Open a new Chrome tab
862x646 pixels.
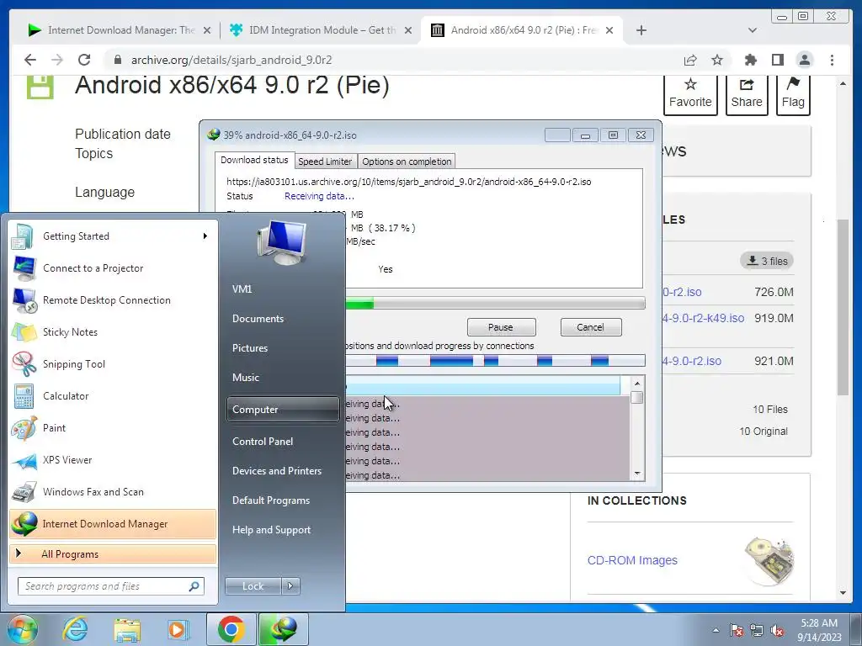pos(641,30)
